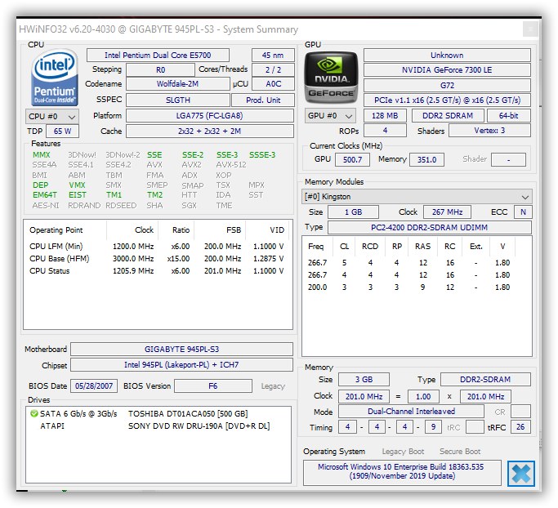Click the 3 GB memory size field
This screenshot has width=558, height=508.
(364, 380)
